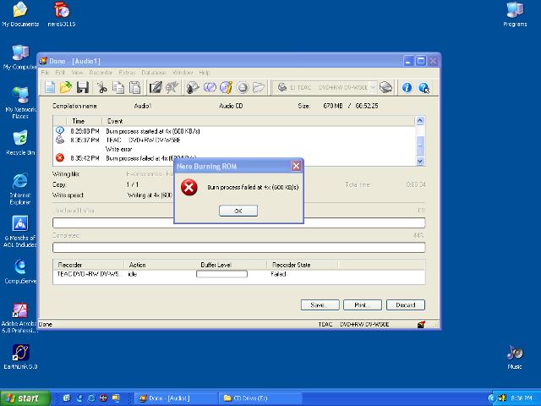541x406 pixels.
Task: Click the Cut scissors toolbar icon
Action: pyautogui.click(x=101, y=87)
